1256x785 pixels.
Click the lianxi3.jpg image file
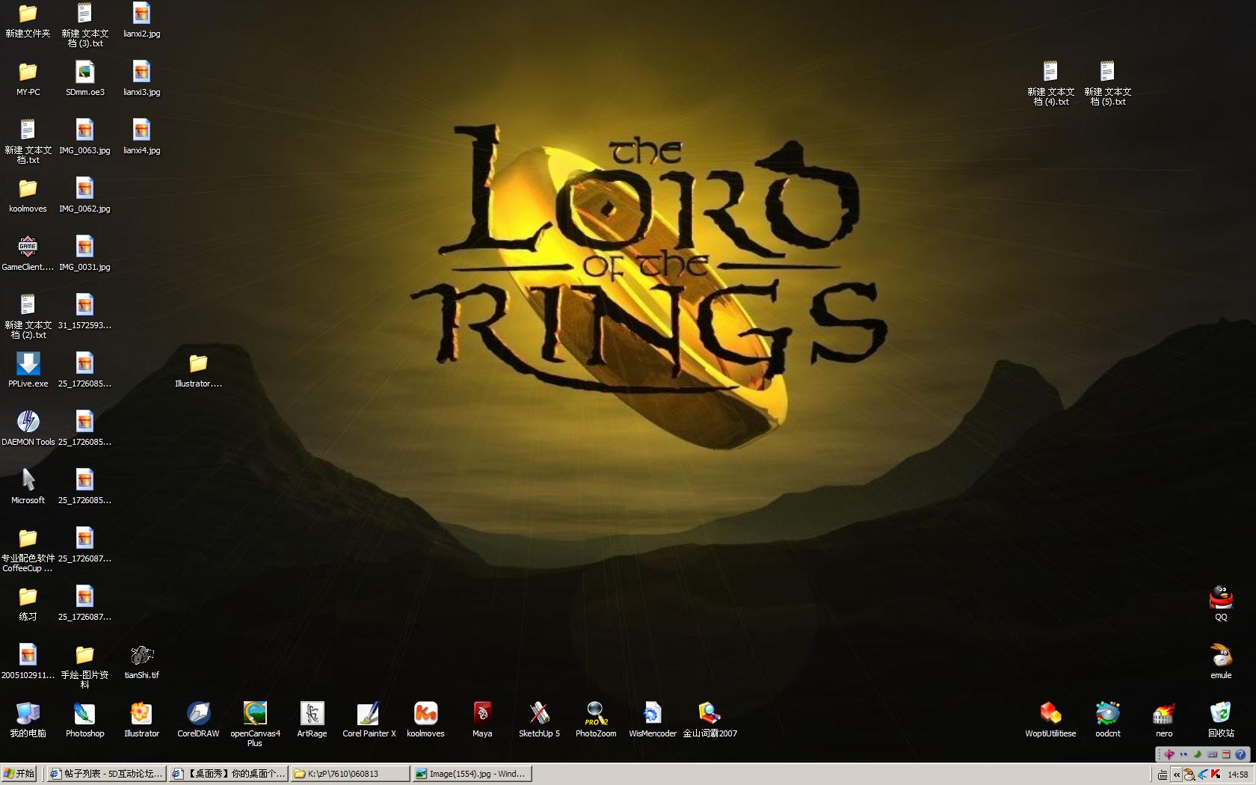141,78
